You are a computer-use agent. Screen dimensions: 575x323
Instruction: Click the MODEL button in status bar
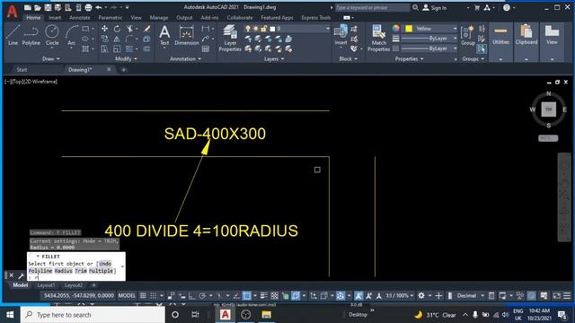point(127,295)
